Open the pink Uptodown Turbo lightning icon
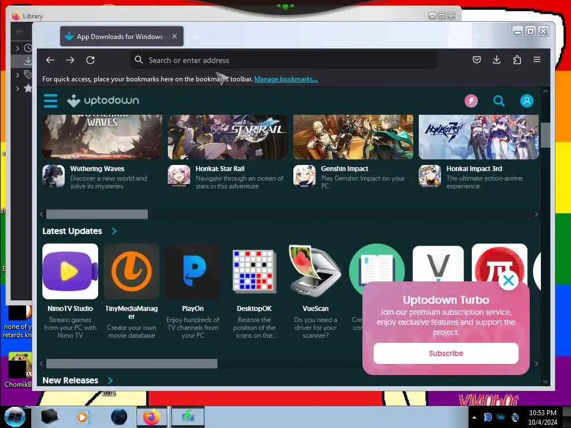Image resolution: width=571 pixels, height=428 pixels. click(471, 101)
